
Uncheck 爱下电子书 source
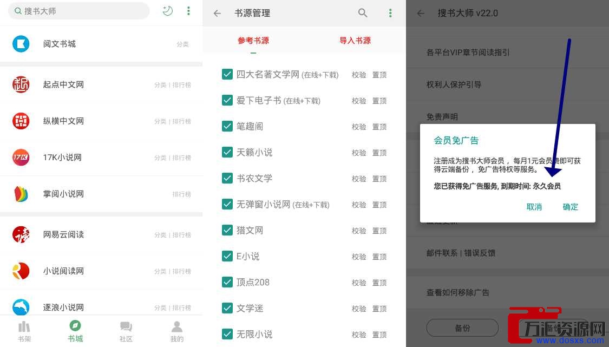pyautogui.click(x=227, y=100)
